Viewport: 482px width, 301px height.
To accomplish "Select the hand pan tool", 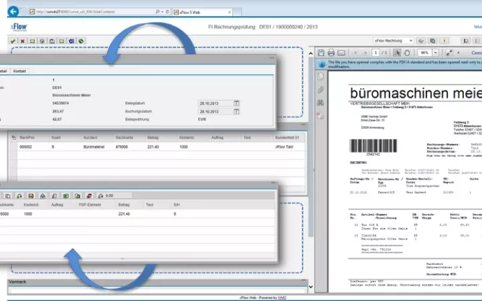I will pyautogui.click(x=407, y=53).
